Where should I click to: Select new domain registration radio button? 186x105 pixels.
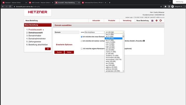[81, 37]
